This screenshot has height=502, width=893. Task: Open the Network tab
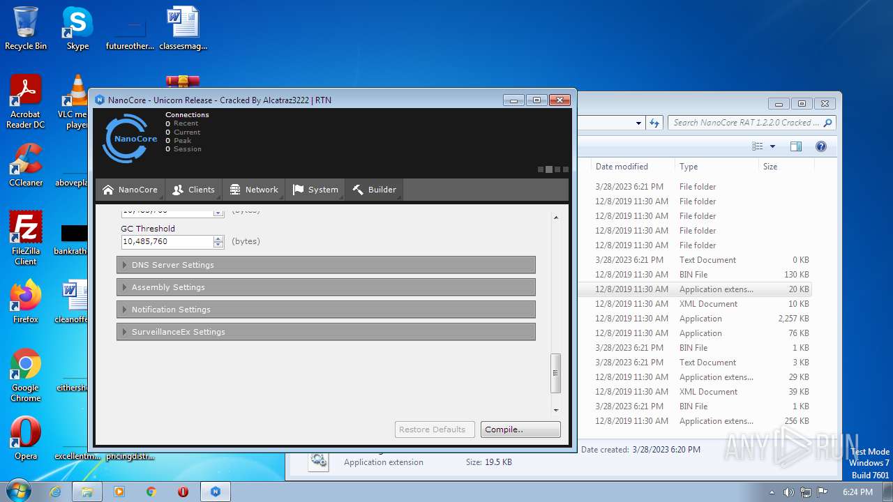pos(254,190)
